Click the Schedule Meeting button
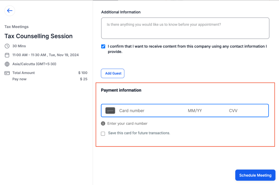This screenshot has width=279, height=185. pos(255,175)
